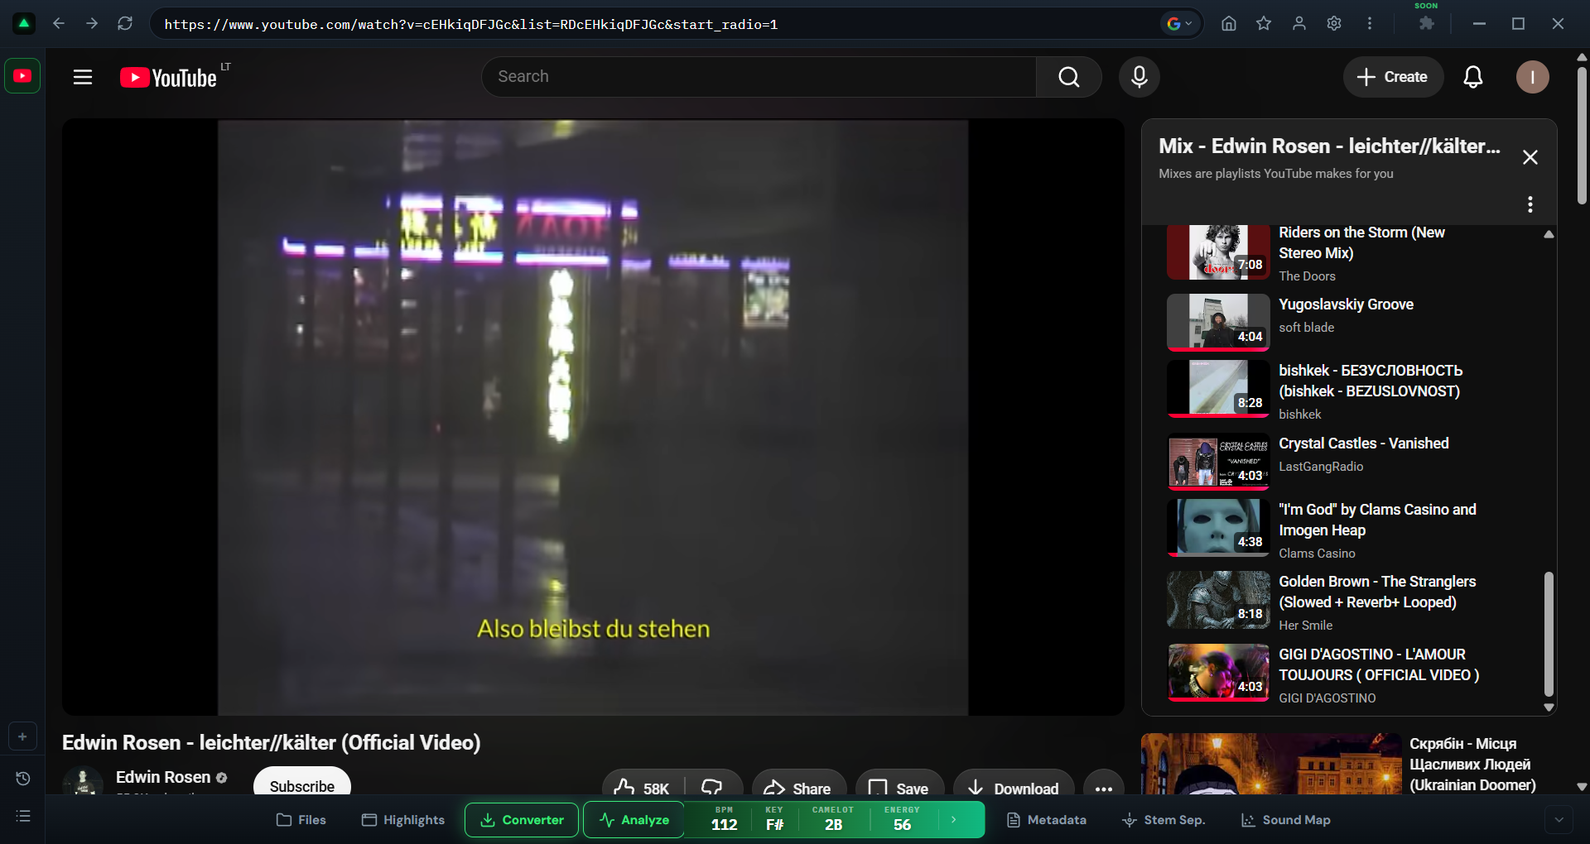Open the sidebar history icon

pyautogui.click(x=23, y=779)
